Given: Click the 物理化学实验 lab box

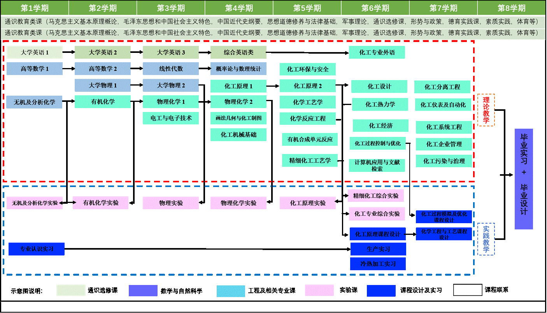Looking at the screenshot, I should [238, 203].
